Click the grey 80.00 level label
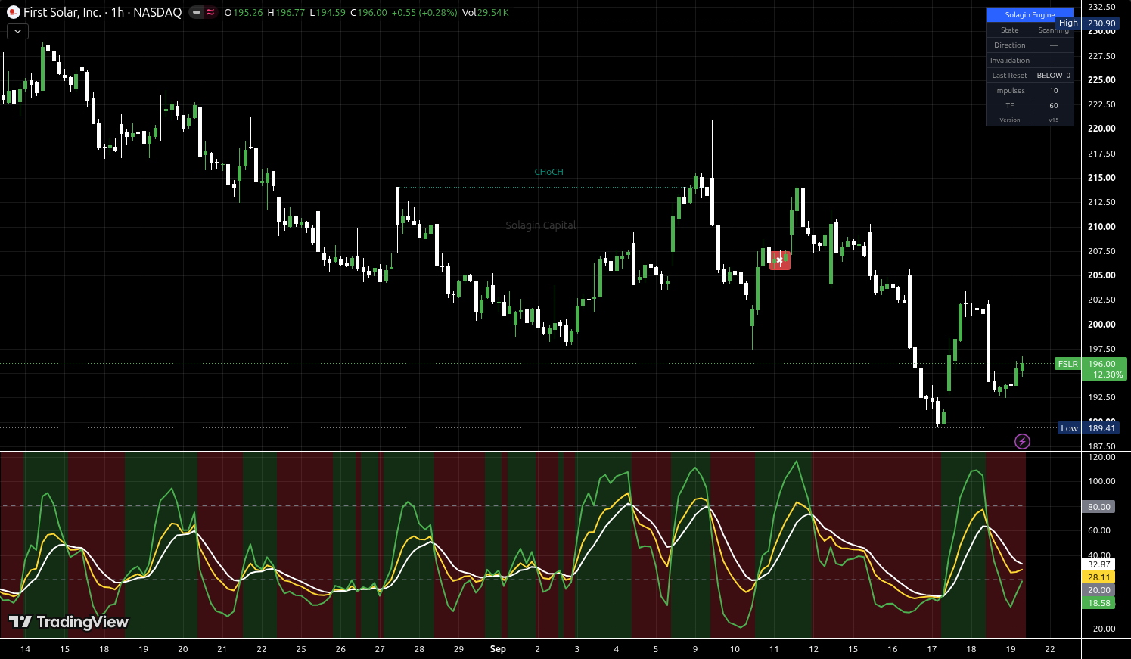This screenshot has width=1131, height=659. pos(1098,507)
